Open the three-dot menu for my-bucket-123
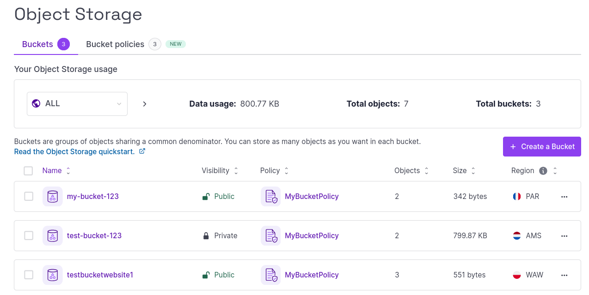Viewport: 589px width, 295px height. coord(564,197)
